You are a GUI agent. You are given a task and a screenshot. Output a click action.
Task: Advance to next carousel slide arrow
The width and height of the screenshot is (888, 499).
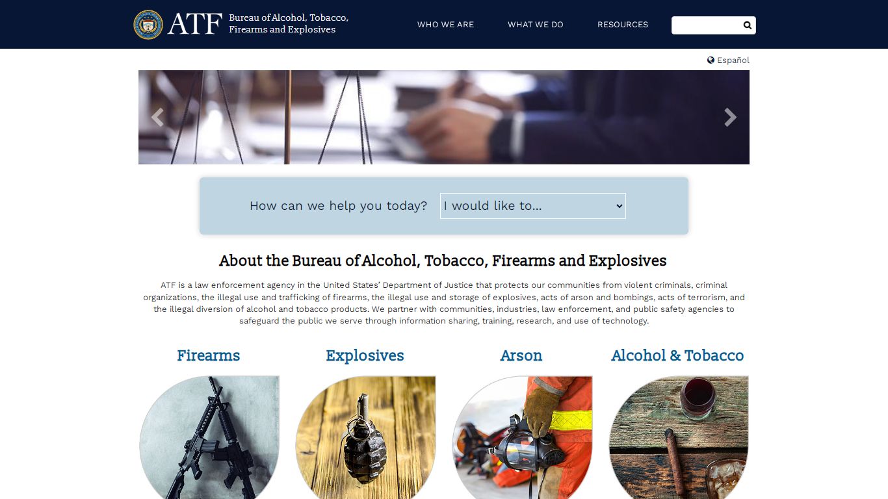click(x=731, y=117)
